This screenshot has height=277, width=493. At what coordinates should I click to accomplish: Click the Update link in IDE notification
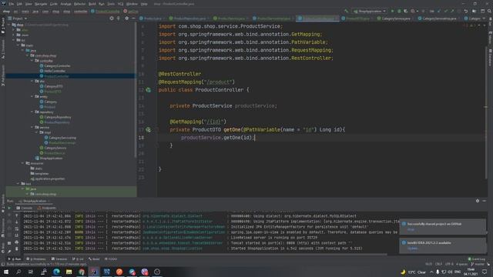point(413,249)
